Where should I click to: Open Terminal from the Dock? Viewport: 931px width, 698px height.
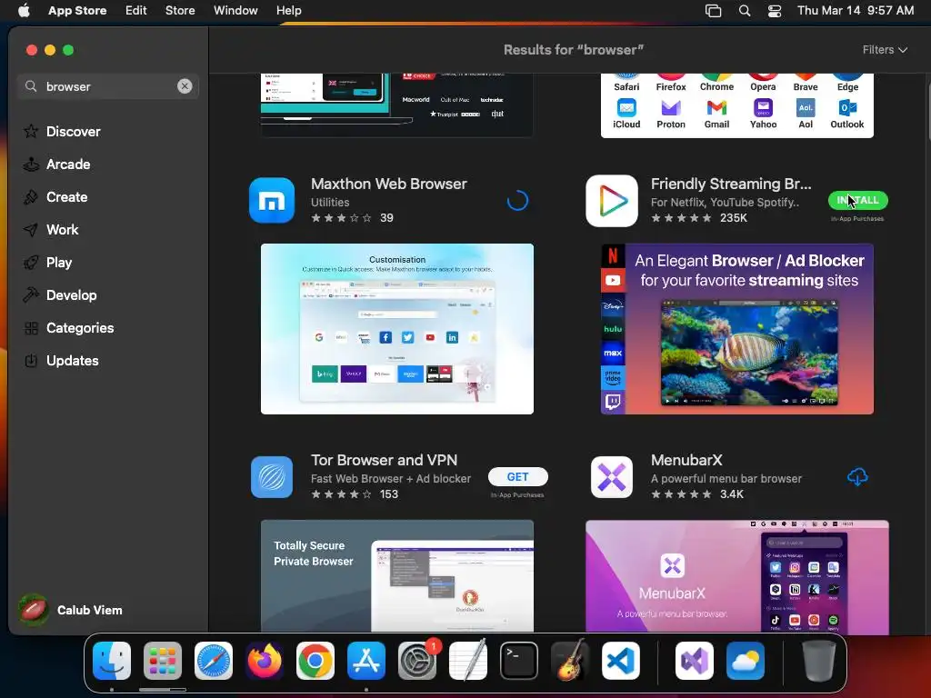[519, 661]
